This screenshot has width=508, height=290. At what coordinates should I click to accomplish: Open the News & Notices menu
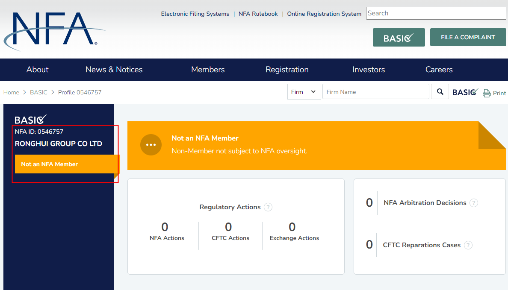pos(114,70)
